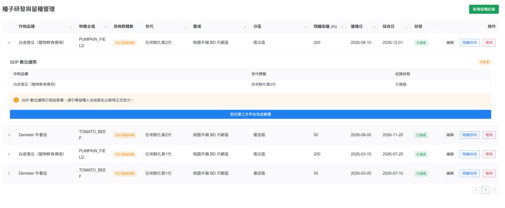Click PUMPKIN_FIELD cell in 2026-08-10 row
This screenshot has height=208, width=505.
92,42
